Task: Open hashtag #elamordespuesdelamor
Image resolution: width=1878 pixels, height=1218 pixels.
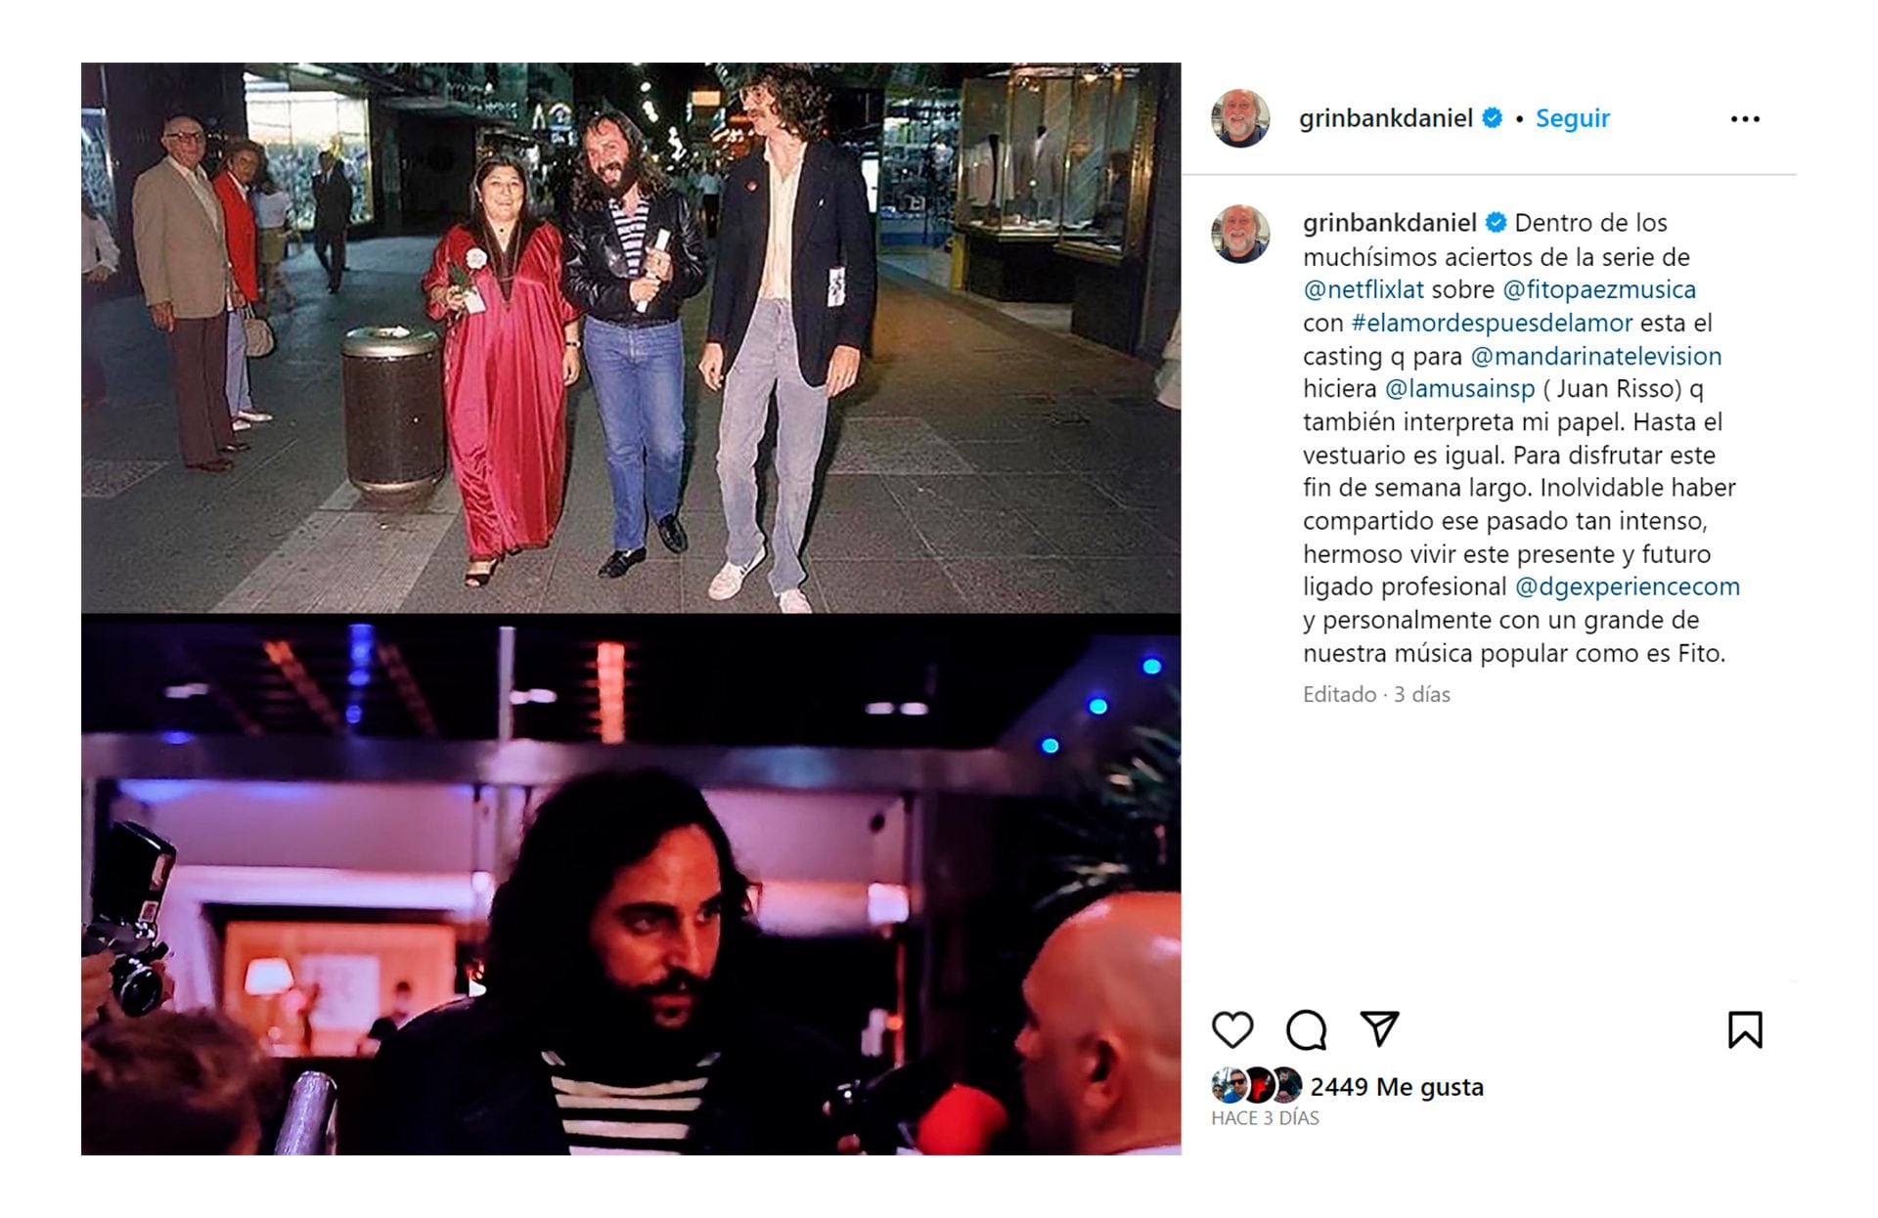Action: click(1492, 324)
